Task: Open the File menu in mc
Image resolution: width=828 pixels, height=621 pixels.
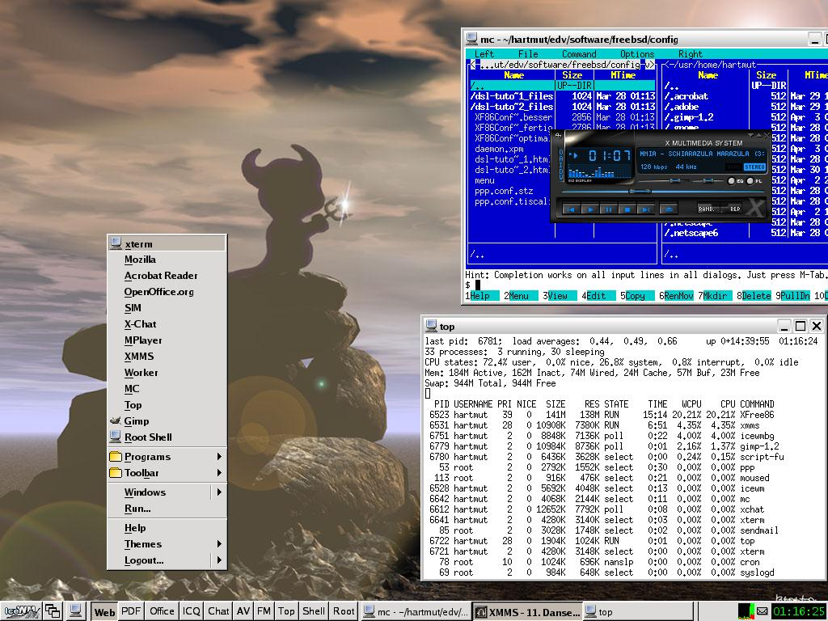Action: click(528, 54)
